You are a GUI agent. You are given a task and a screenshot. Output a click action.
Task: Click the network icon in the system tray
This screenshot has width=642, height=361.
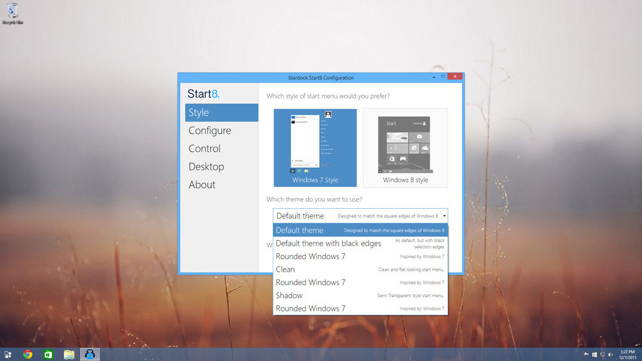click(x=602, y=355)
